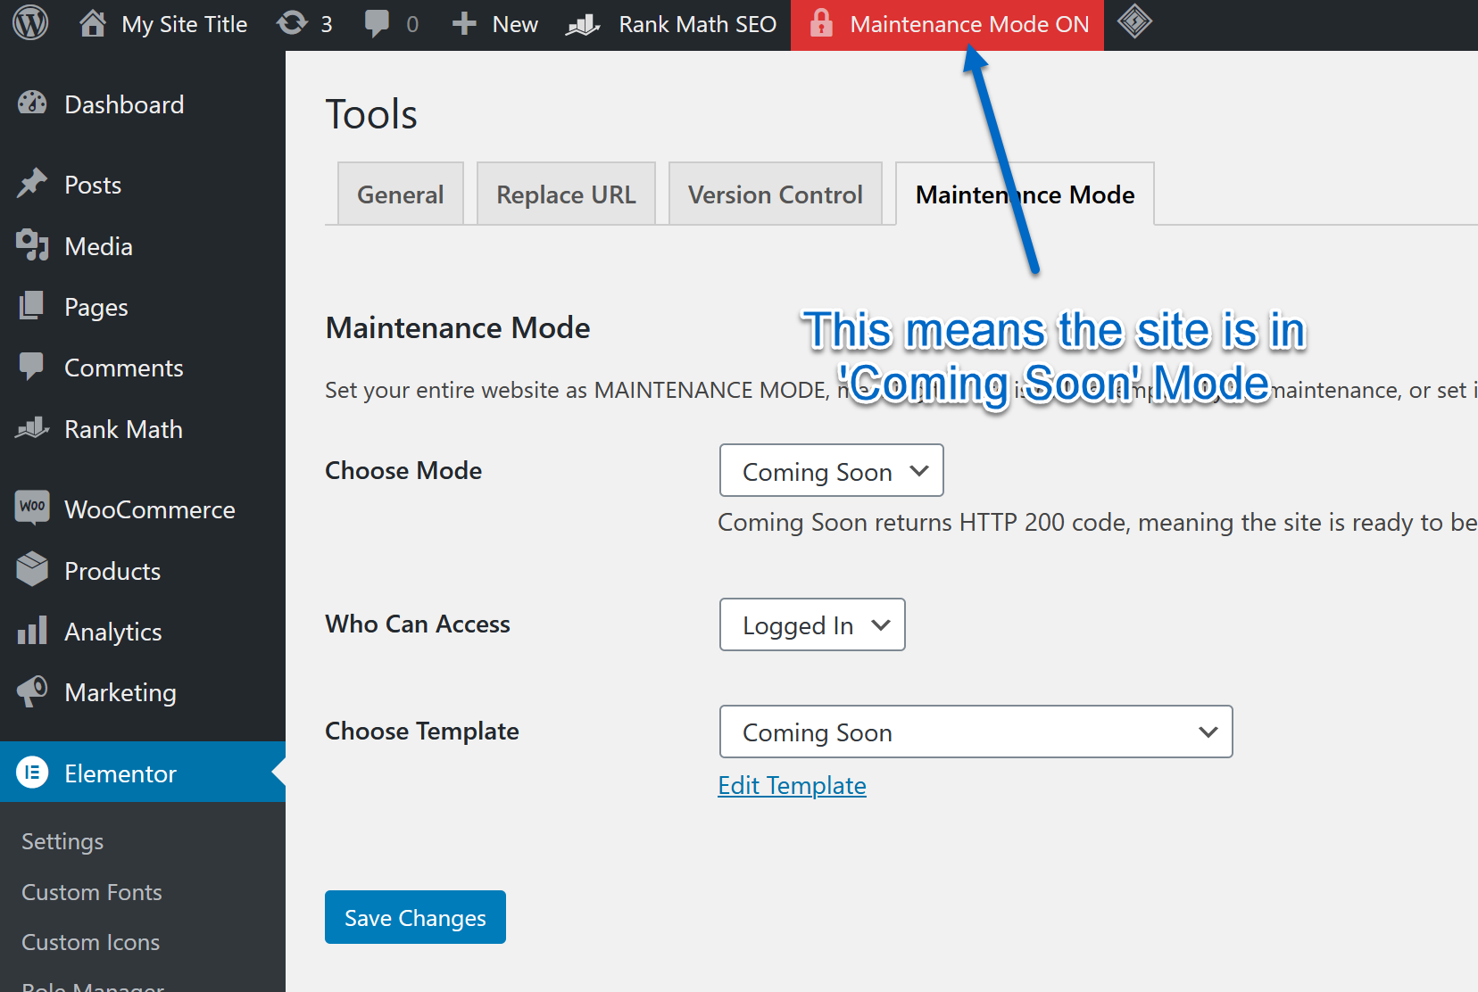This screenshot has height=992, width=1478.
Task: Open the comments bubble icon in admin bar
Action: tap(378, 24)
